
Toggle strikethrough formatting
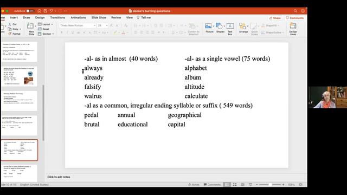[x=78, y=32]
